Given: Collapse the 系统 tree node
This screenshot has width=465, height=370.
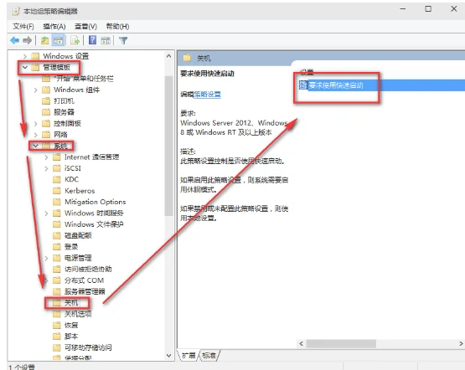Looking at the screenshot, I should coord(36,146).
